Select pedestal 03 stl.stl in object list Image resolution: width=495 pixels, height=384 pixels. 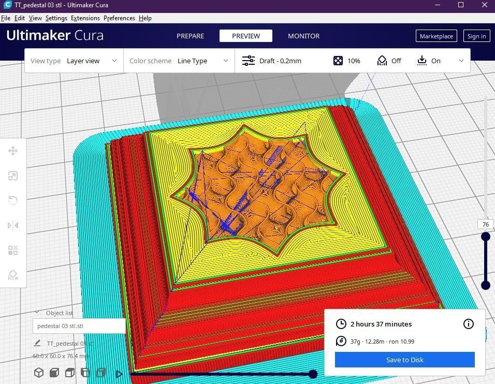pyautogui.click(x=79, y=326)
